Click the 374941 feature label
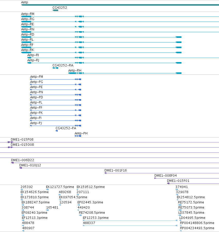Viewport: 219px width, 232px height. (182, 187)
